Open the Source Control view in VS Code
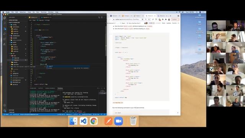Viewport: 245px width, 138px height. (5, 29)
